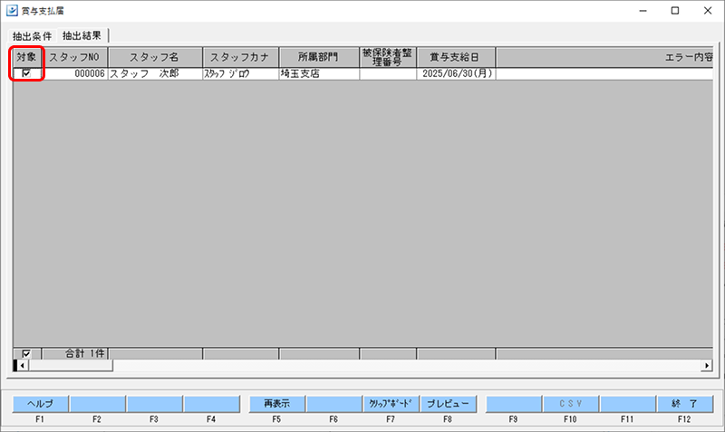Click the horizontal scrollbar left arrow
Screen dimensions: 725x432
click(22, 366)
